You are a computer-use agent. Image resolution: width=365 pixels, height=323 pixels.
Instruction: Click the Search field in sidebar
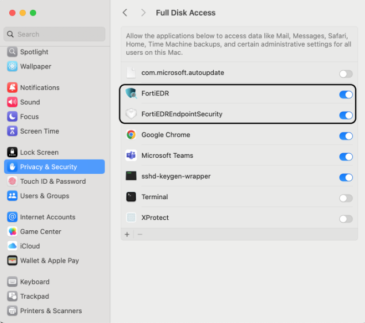pos(55,34)
